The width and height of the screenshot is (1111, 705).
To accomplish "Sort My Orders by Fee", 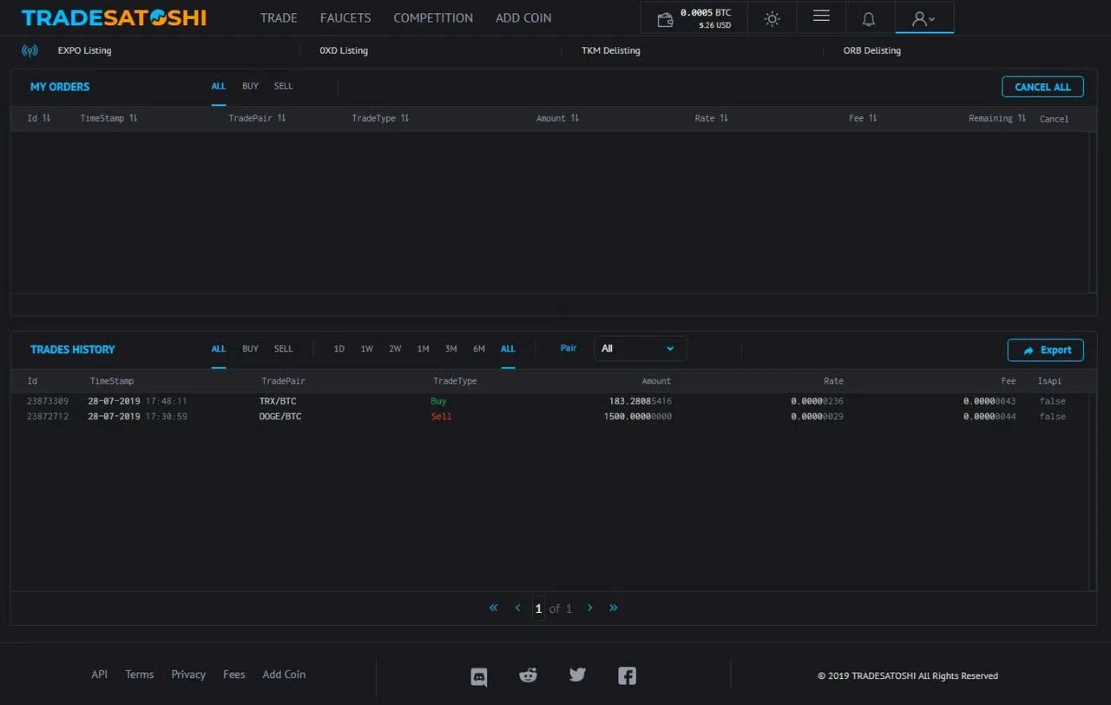I will [863, 118].
